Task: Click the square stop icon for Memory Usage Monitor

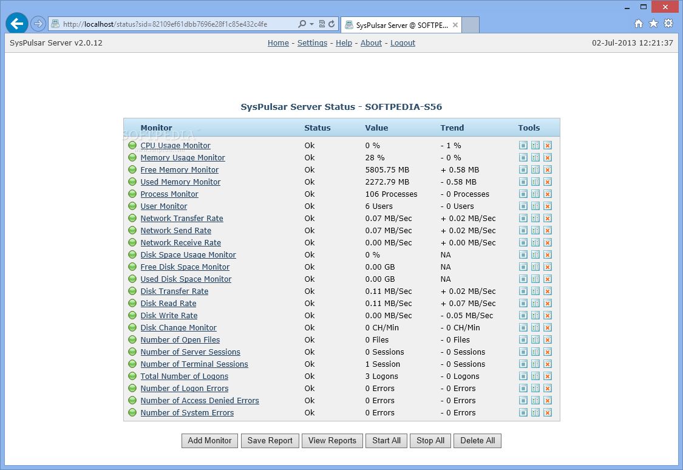Action: pyautogui.click(x=523, y=158)
